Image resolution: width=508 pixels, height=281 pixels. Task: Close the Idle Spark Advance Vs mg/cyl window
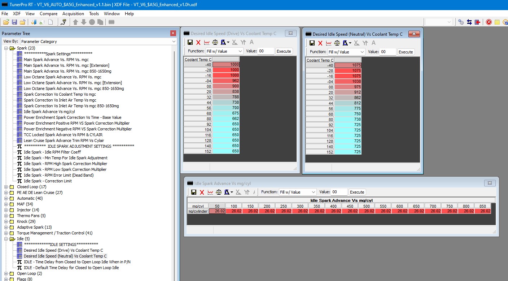pos(490,183)
